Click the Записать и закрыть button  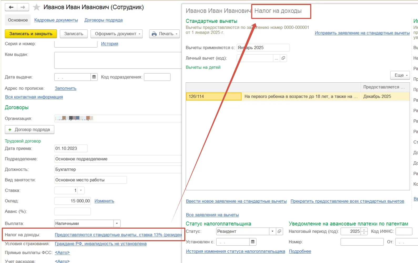point(31,34)
